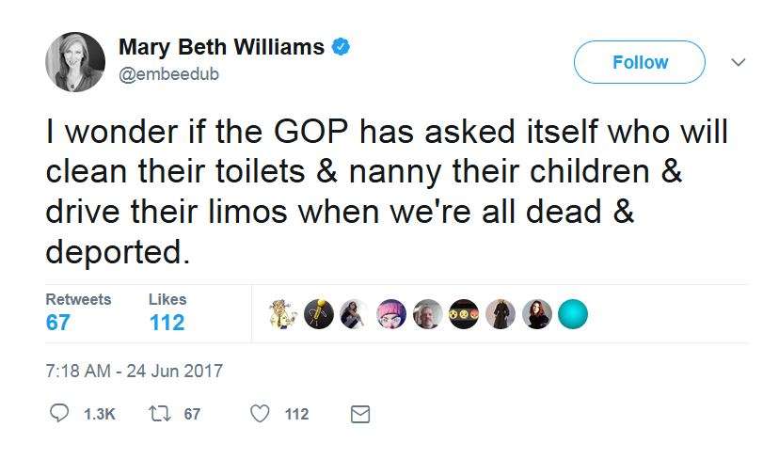Expand the tweet options chevron
This screenshot has width=779, height=459.
pyautogui.click(x=739, y=63)
